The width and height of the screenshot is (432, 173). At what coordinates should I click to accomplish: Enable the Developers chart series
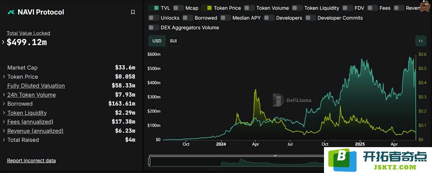click(269, 18)
